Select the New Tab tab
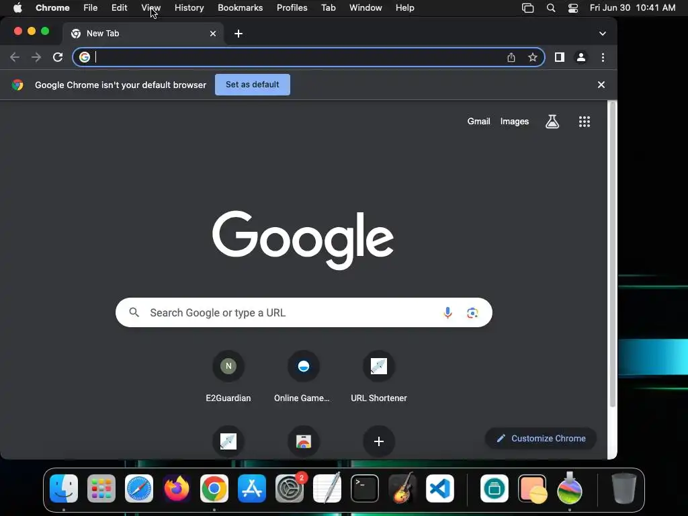This screenshot has height=516, width=688. [x=144, y=34]
